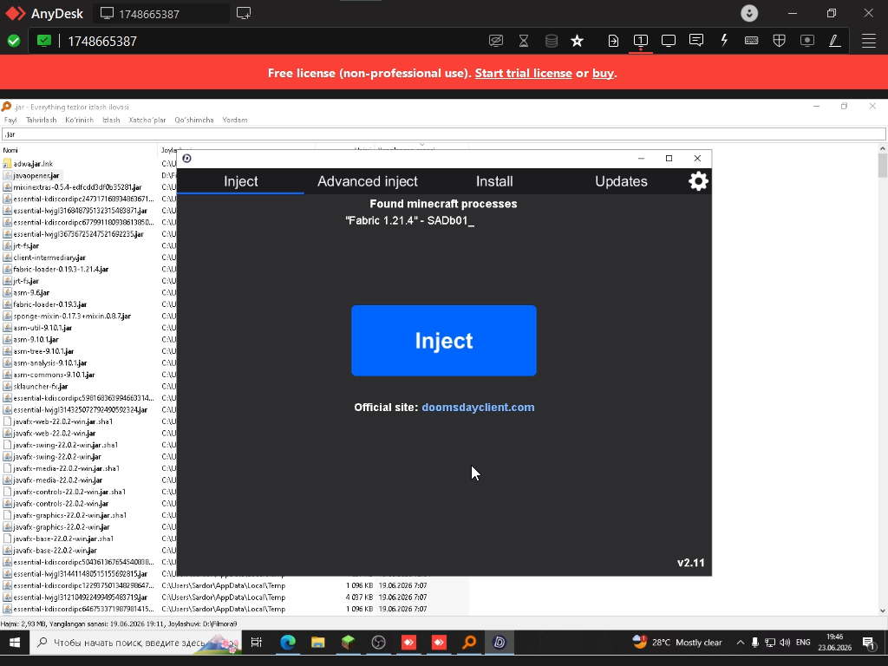Click AnyDesk hourglass session icon
This screenshot has height=666, width=888.
pyautogui.click(x=524, y=41)
